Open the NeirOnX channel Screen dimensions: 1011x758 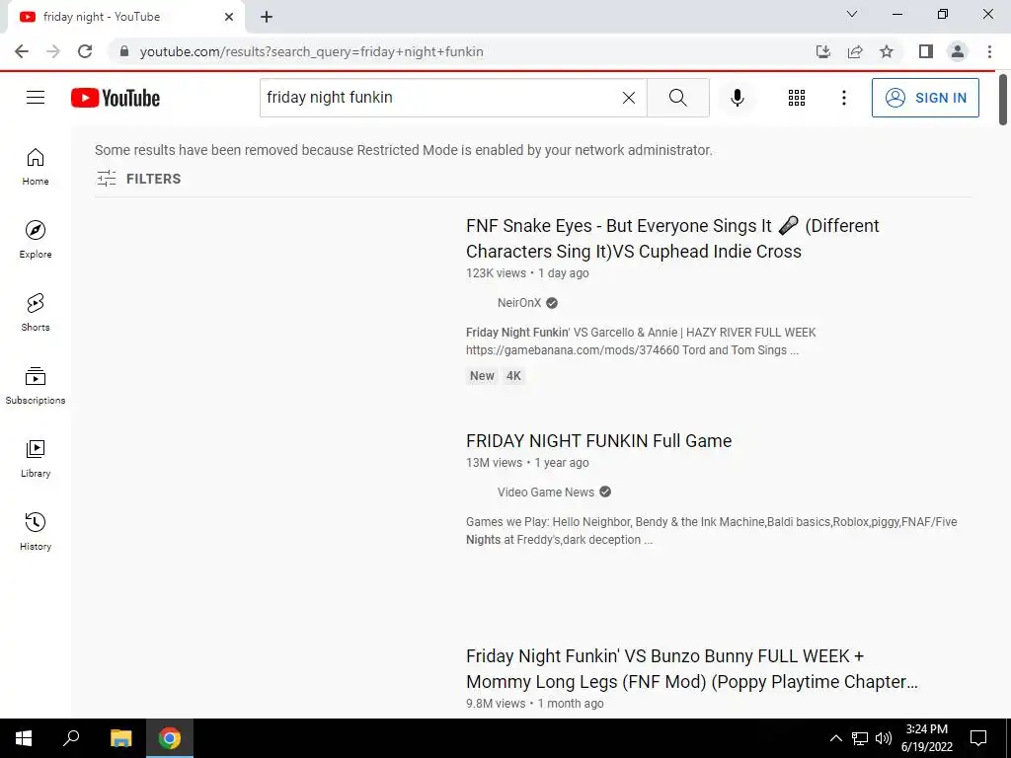point(519,303)
